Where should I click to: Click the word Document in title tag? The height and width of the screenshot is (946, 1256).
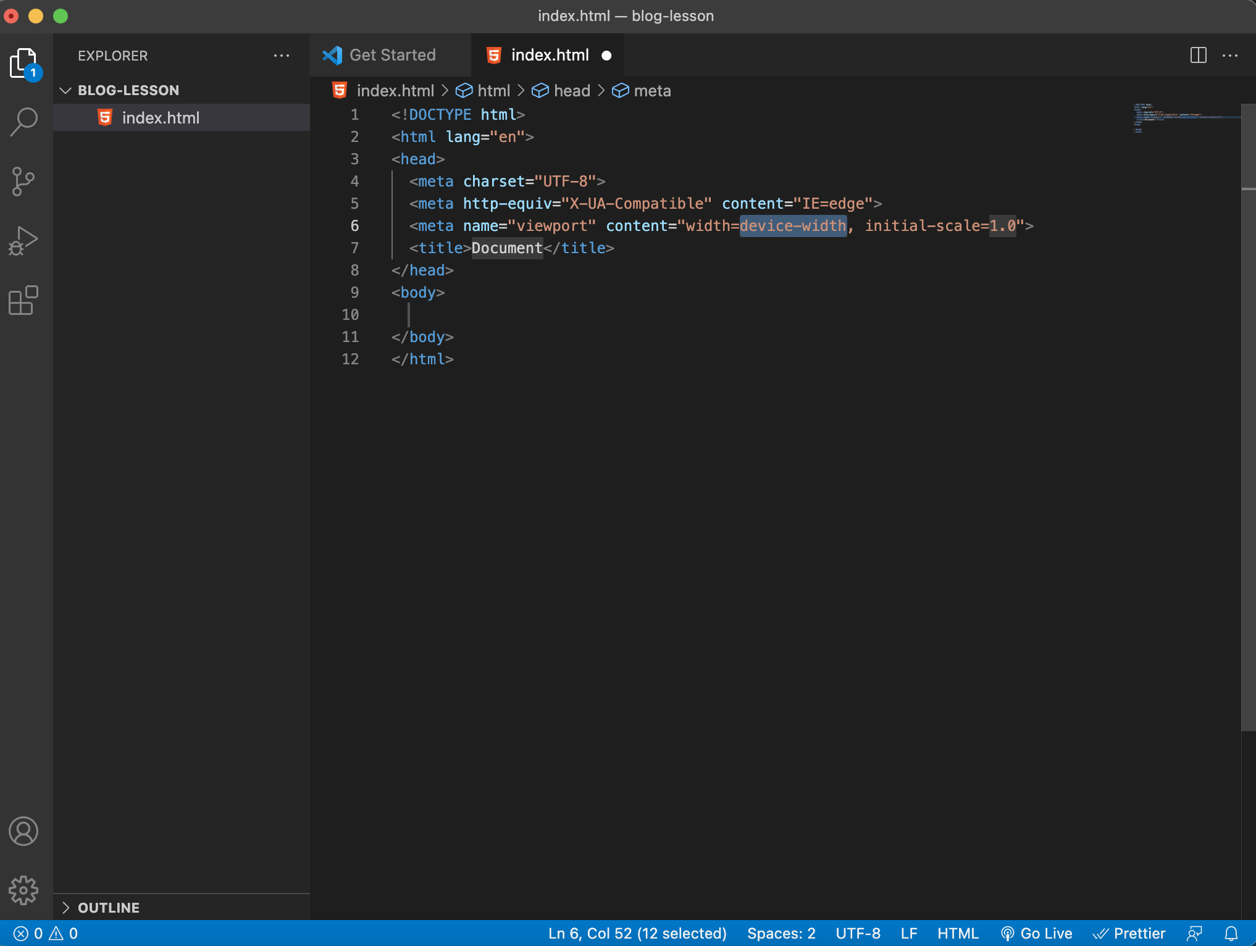507,248
